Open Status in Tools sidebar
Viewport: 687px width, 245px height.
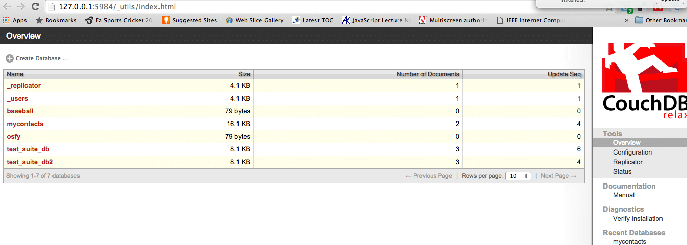(622, 172)
